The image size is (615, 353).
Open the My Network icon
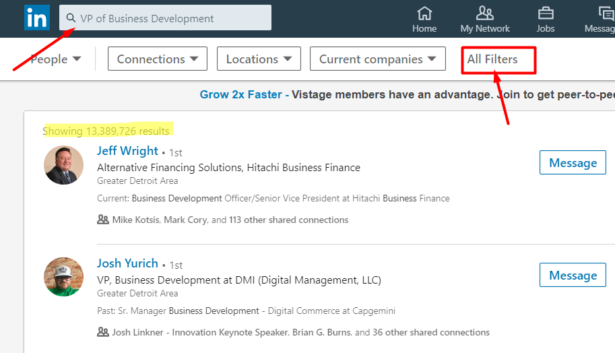coord(485,13)
